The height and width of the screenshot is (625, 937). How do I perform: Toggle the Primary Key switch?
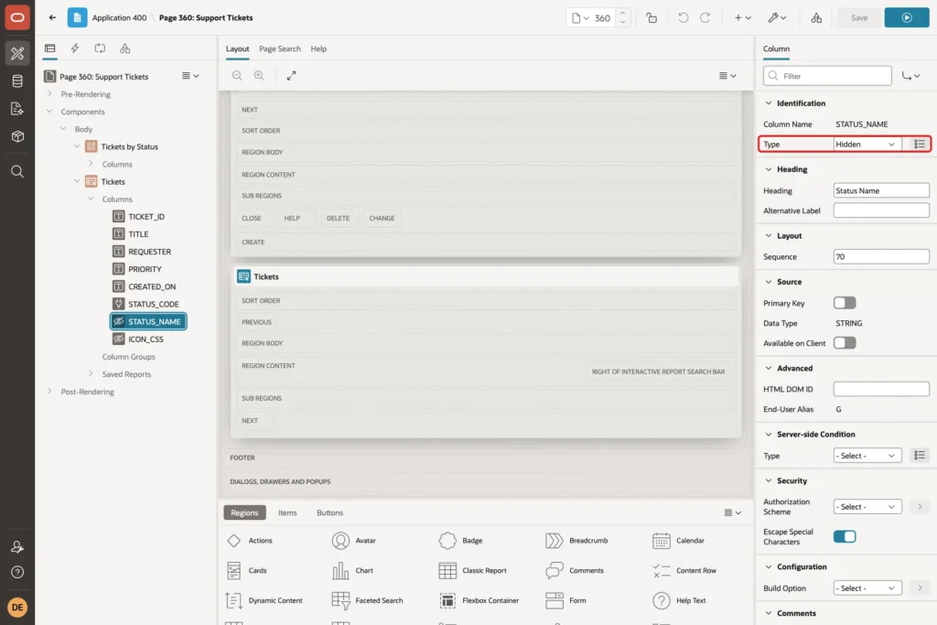pos(845,303)
